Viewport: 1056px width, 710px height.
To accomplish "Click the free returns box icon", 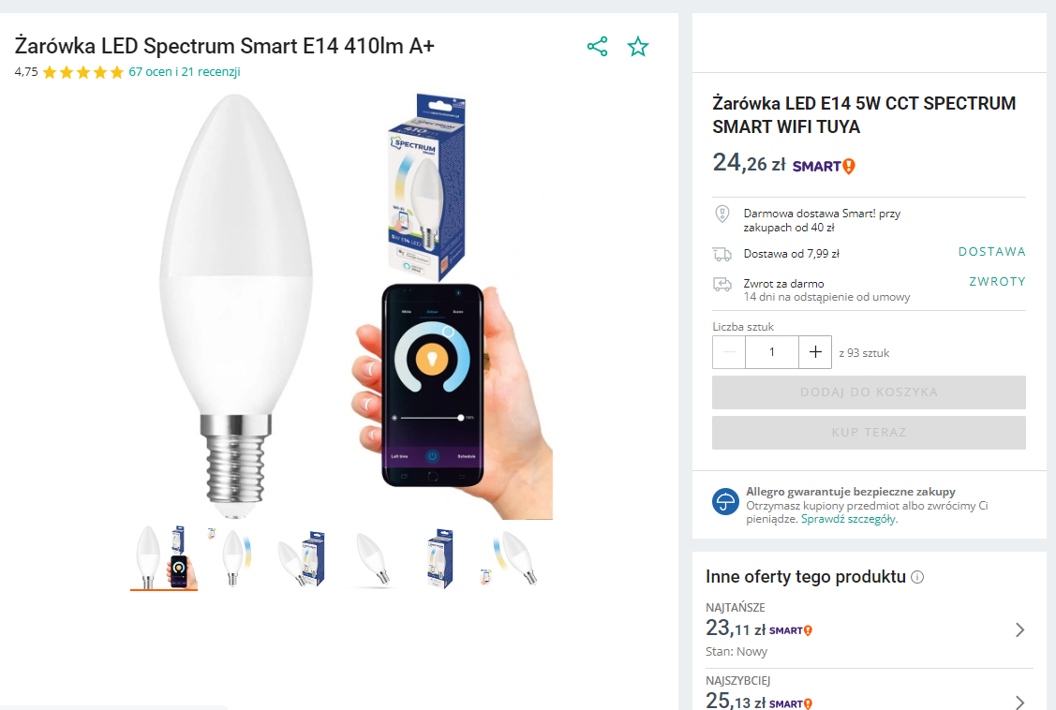I will point(721,284).
